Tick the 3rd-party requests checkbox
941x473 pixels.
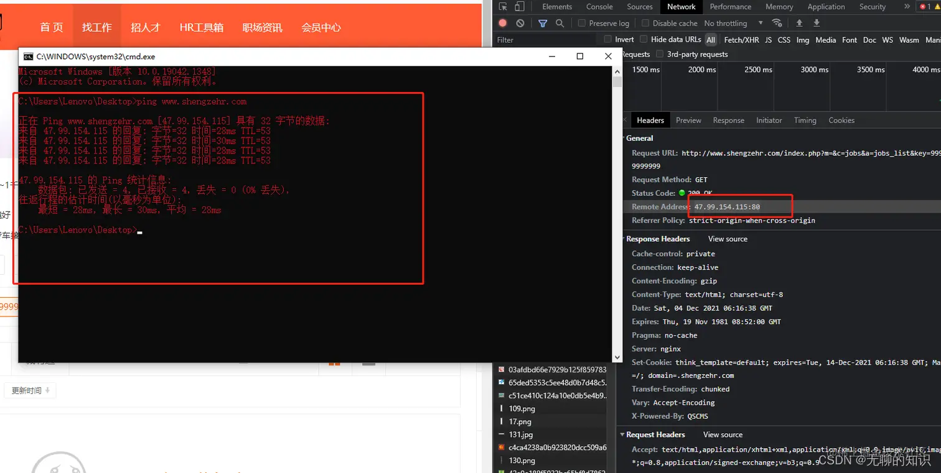click(x=660, y=54)
